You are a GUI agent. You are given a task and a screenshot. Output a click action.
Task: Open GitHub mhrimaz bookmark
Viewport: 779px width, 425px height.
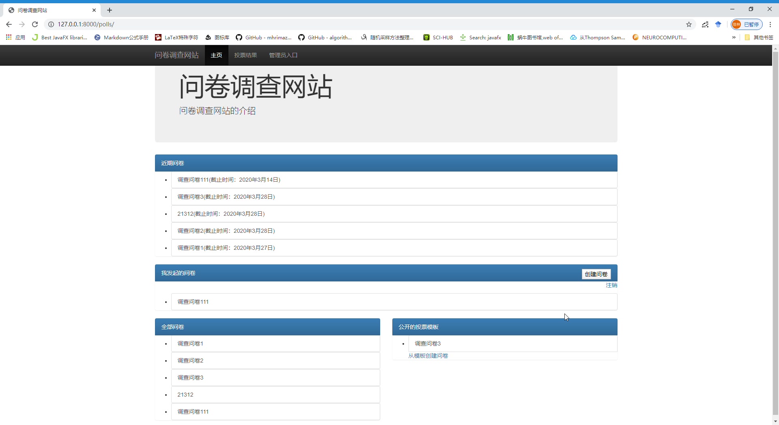pyautogui.click(x=264, y=37)
